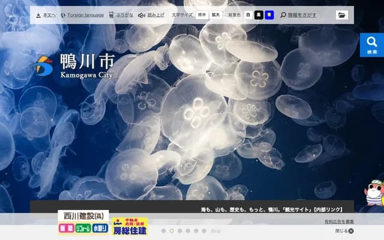Image resolution: width=384 pixels, height=240 pixels.
Task: Click the Stop slideshow control
Action: pos(215,231)
